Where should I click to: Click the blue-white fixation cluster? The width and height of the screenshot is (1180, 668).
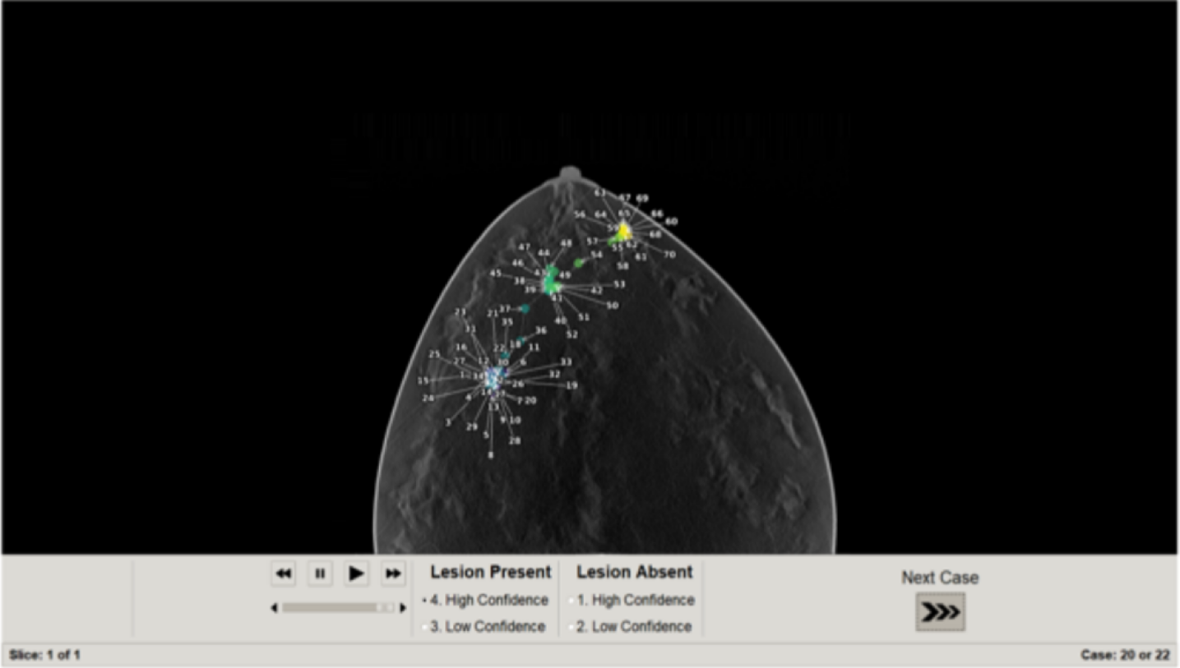(x=494, y=379)
